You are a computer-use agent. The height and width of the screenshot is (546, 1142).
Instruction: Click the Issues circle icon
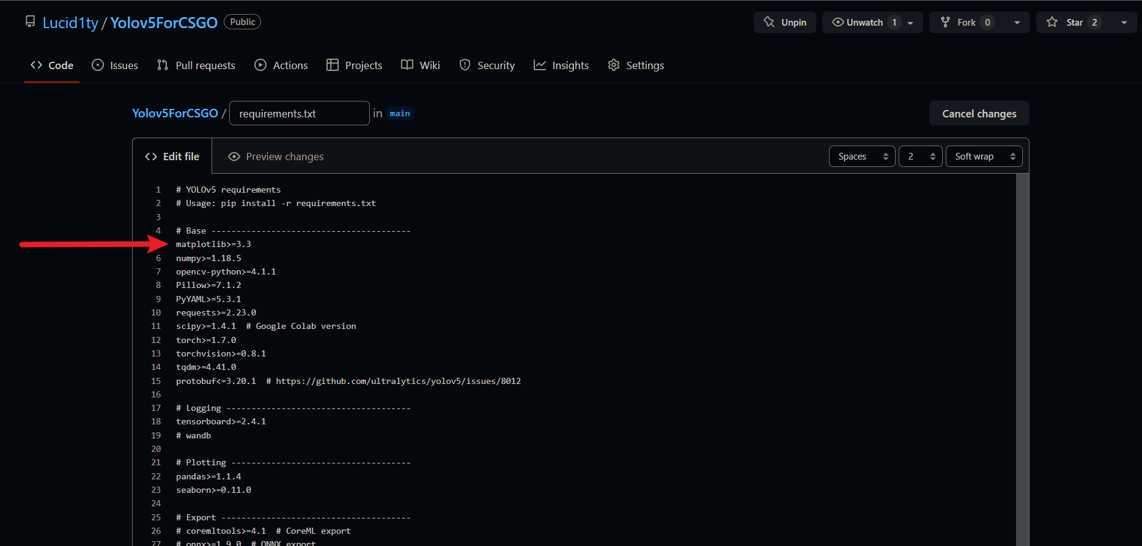[x=98, y=65]
